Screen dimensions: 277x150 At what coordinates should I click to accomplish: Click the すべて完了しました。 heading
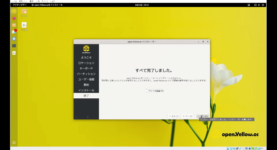[x=154, y=70]
